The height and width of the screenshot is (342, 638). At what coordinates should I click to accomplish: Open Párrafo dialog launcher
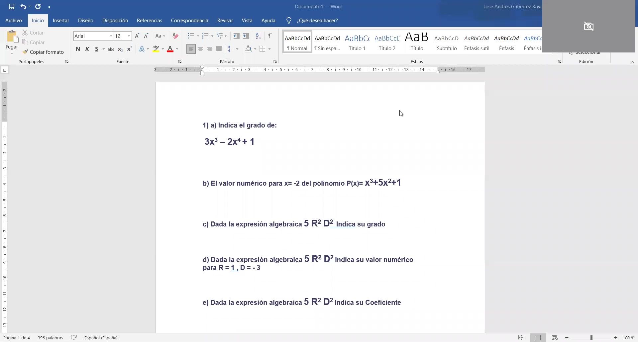pos(275,62)
